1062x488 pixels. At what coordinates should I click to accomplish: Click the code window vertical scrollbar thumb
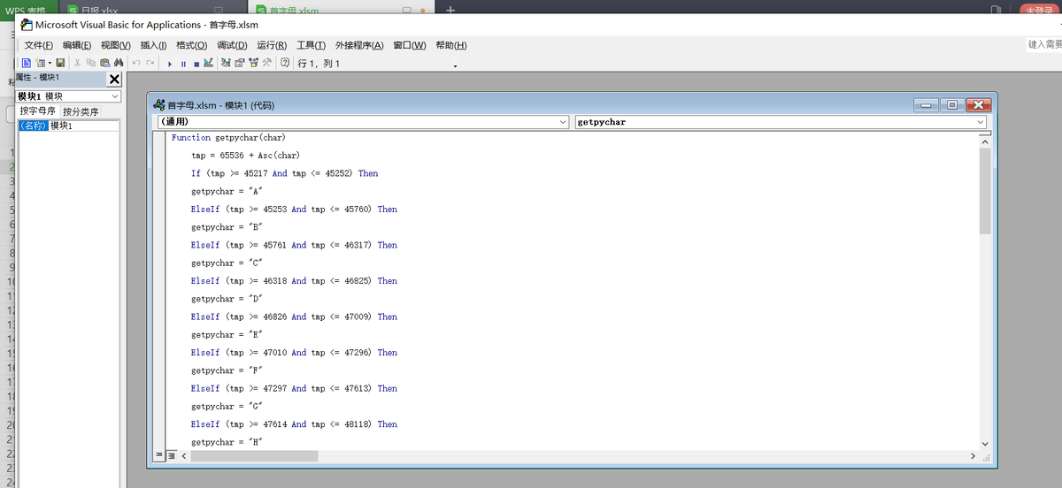click(x=985, y=191)
